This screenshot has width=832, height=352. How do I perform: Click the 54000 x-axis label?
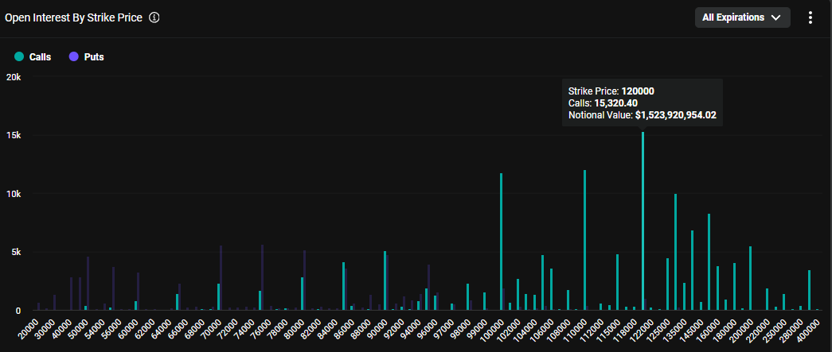[x=96, y=329]
